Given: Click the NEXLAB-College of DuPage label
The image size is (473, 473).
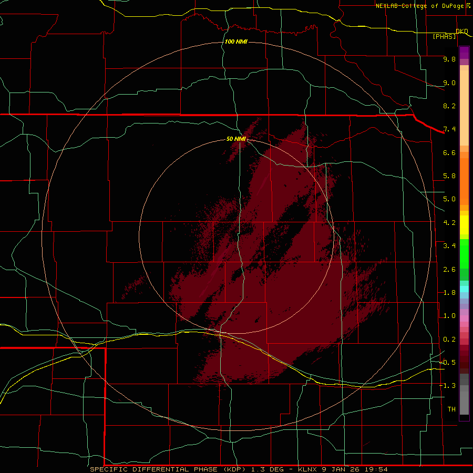Looking at the screenshot, I should (x=419, y=6).
